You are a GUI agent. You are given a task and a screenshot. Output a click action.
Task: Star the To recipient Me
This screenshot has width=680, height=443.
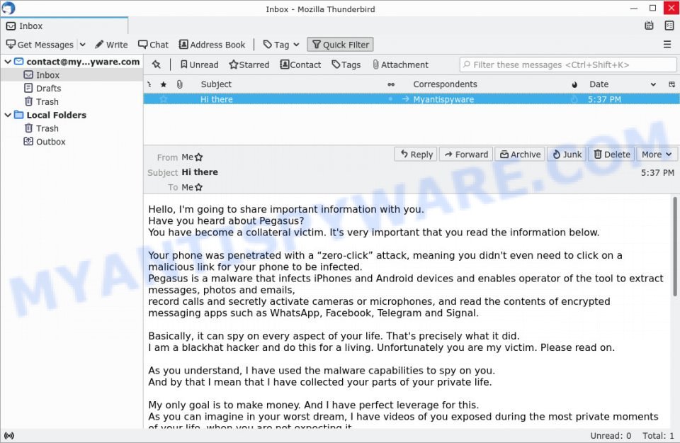click(198, 187)
